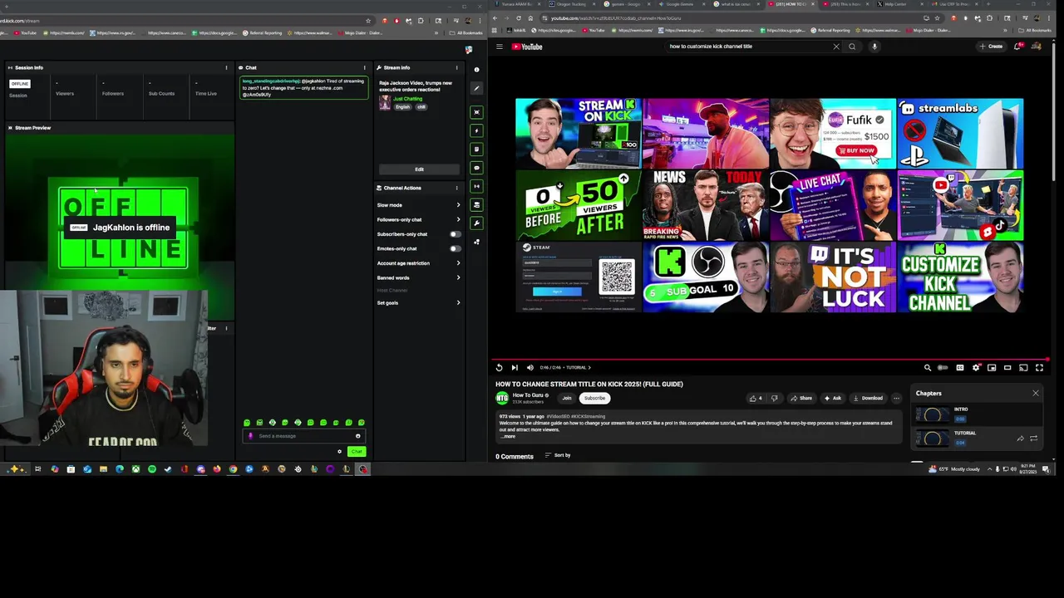Replay the YouTube video

pyautogui.click(x=499, y=367)
